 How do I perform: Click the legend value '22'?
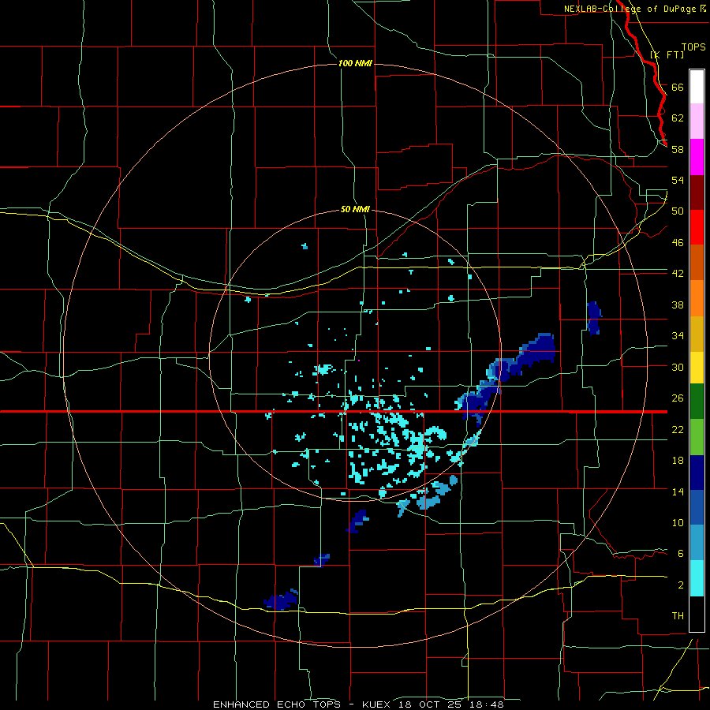pyautogui.click(x=678, y=429)
